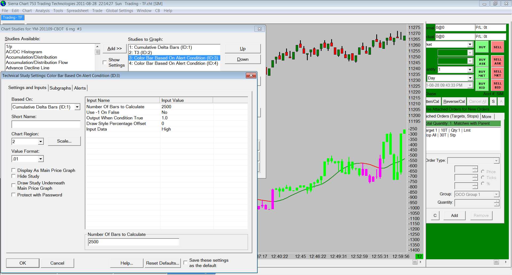Enable Show Settings checkbox
The width and height of the screenshot is (512, 275).
point(105,62)
